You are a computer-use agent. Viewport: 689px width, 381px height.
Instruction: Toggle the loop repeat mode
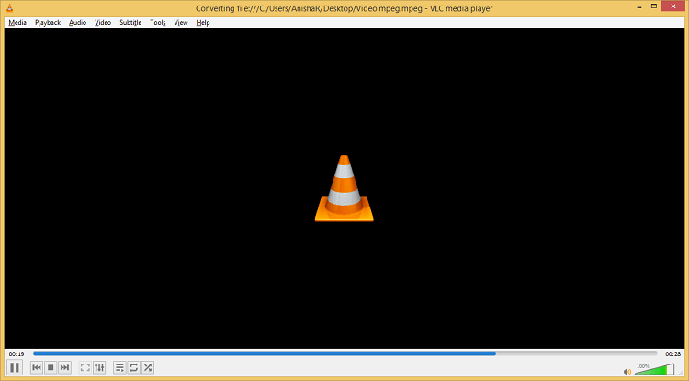click(133, 367)
